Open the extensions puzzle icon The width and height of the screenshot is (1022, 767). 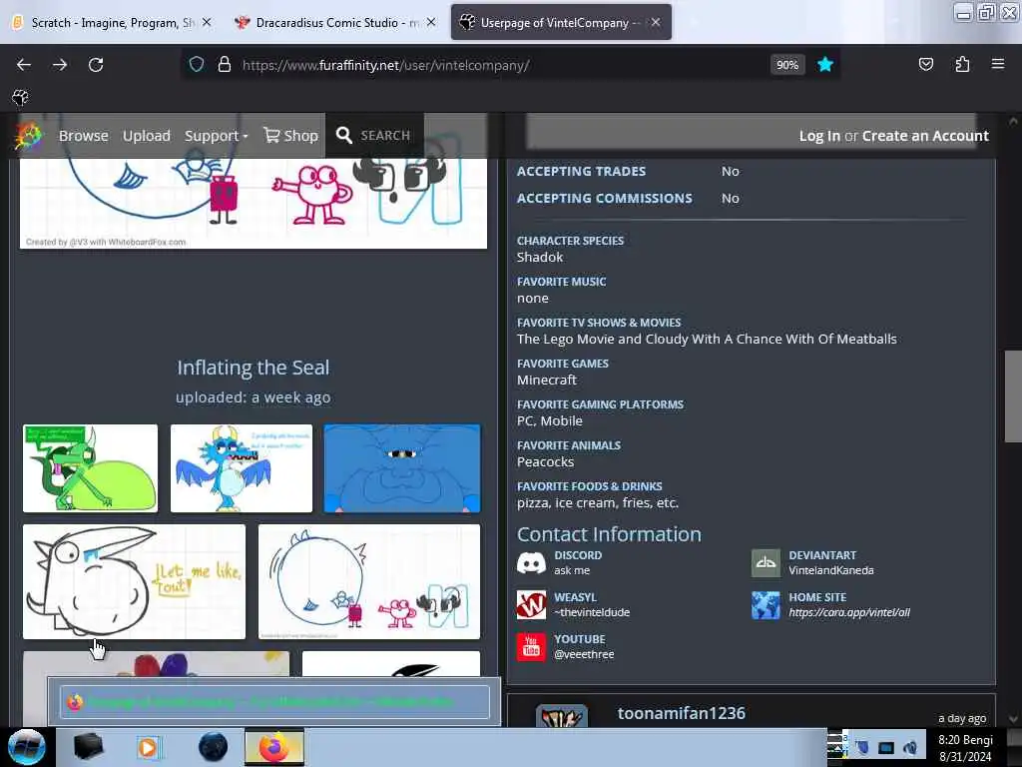[962, 65]
